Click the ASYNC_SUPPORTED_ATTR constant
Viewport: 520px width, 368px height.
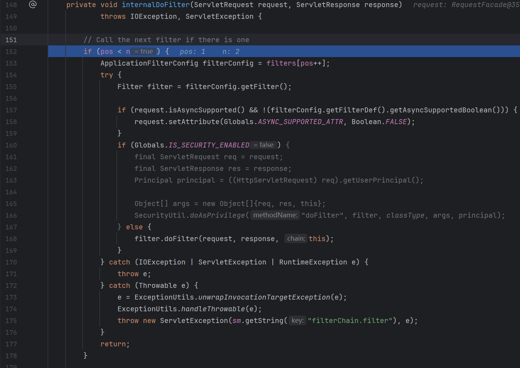point(300,122)
